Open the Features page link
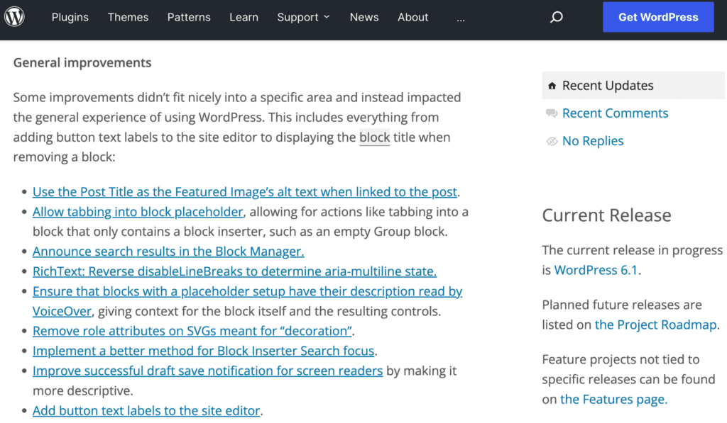The image size is (727, 423). point(613,399)
